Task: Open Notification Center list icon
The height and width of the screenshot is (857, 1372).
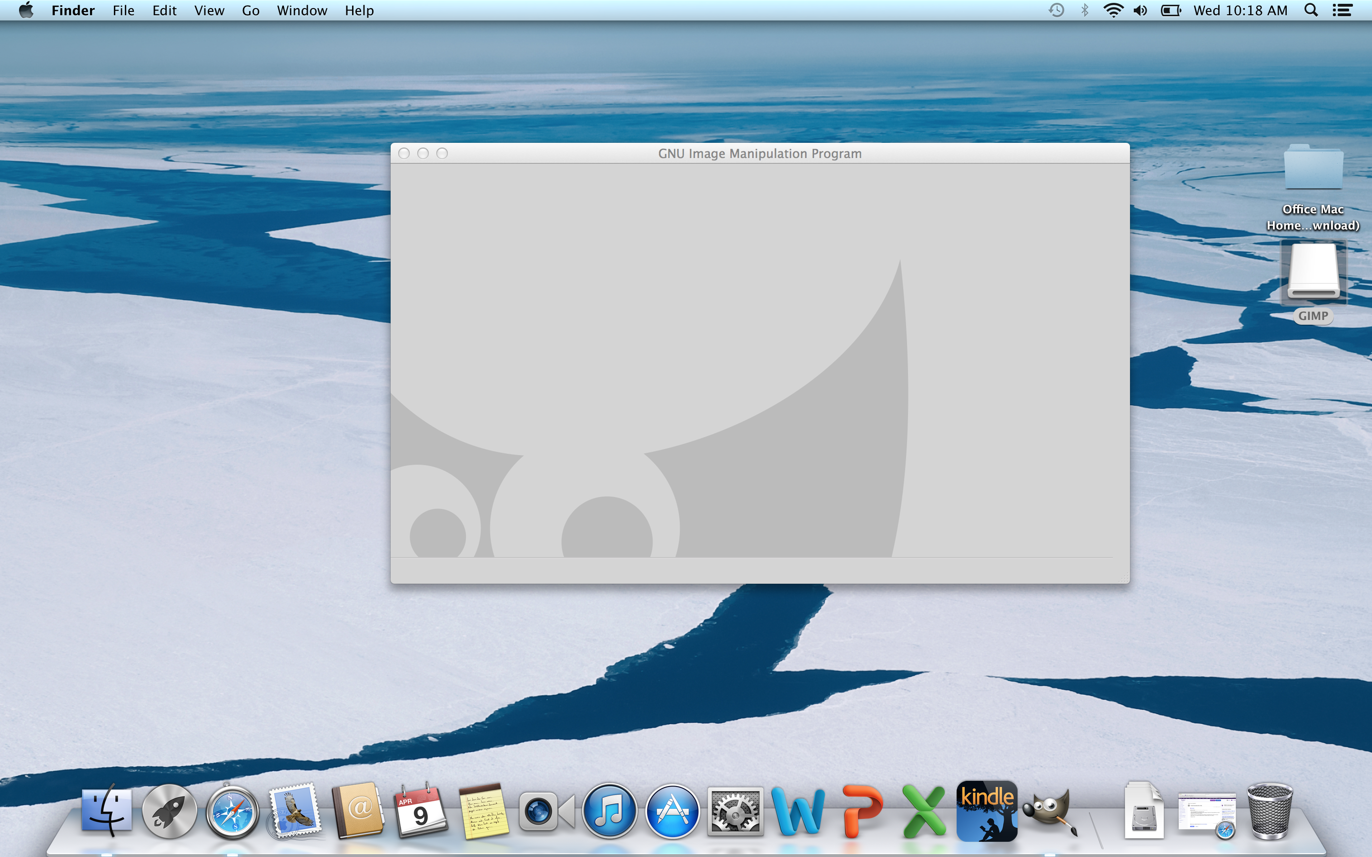Action: pos(1342,10)
